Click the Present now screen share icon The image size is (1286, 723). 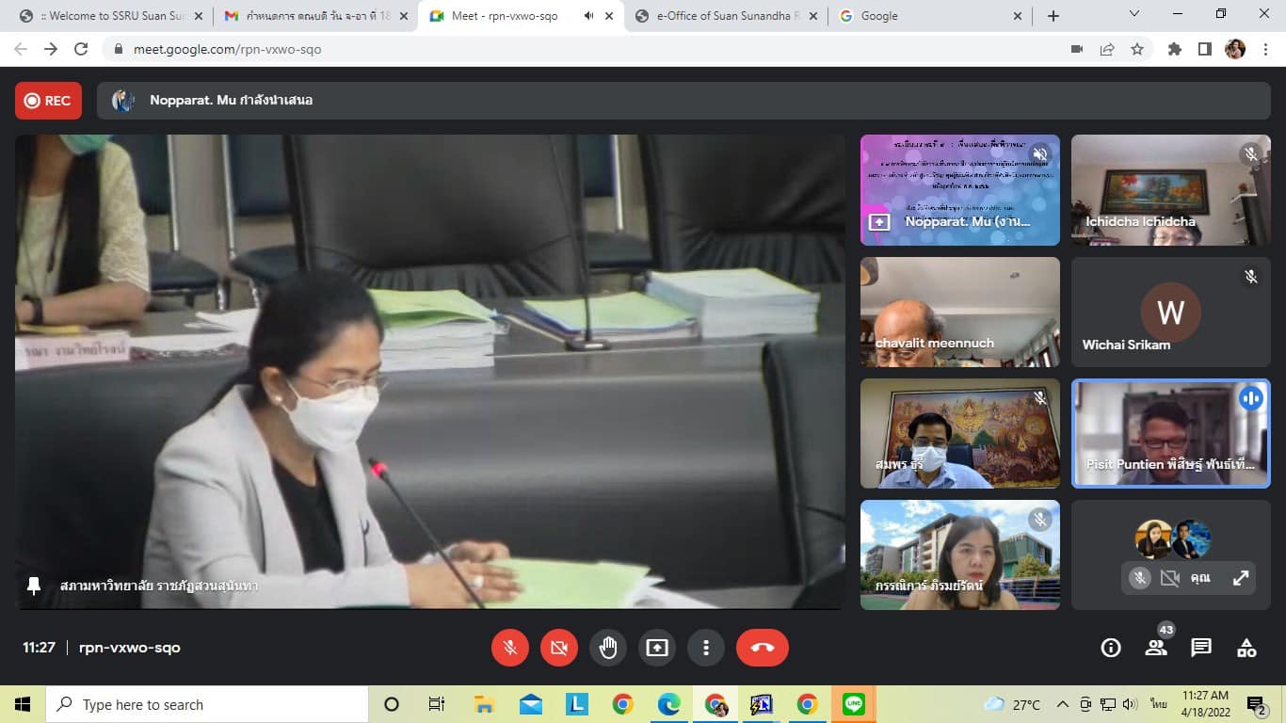657,648
